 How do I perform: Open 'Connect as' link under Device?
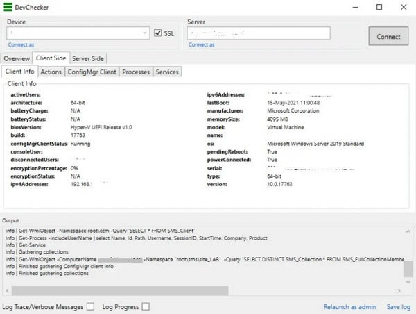21,44
